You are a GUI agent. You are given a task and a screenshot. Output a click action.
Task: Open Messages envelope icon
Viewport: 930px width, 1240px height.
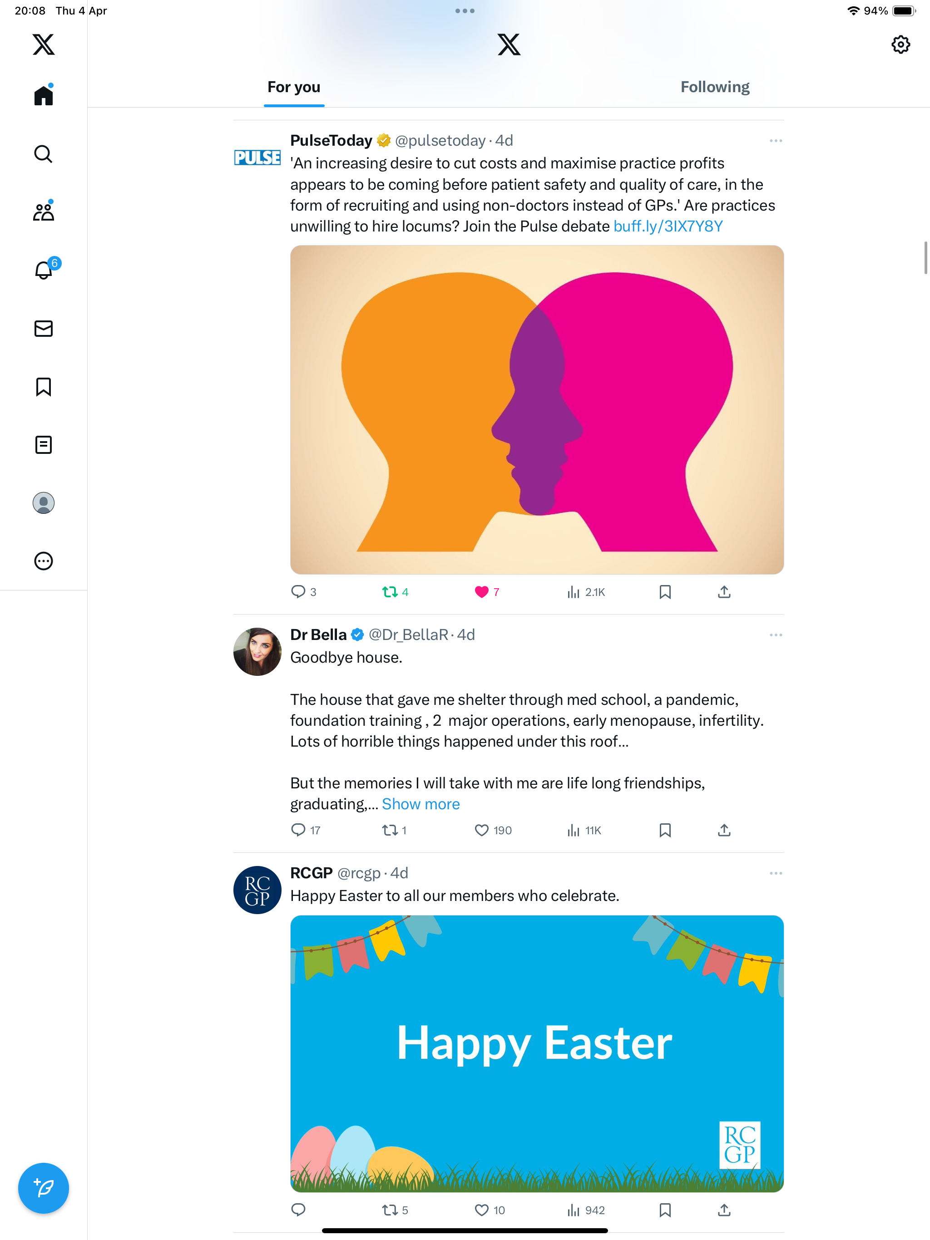tap(43, 329)
